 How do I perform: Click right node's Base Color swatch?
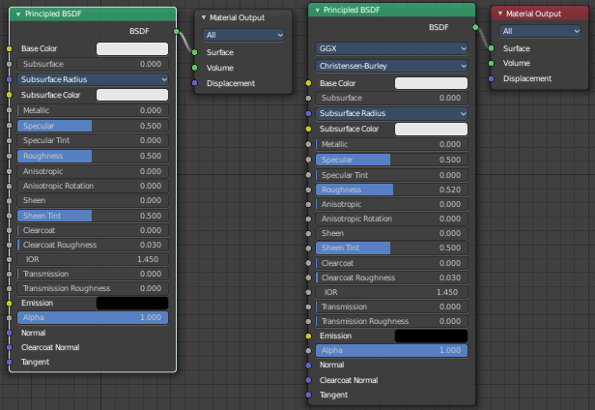(x=431, y=83)
